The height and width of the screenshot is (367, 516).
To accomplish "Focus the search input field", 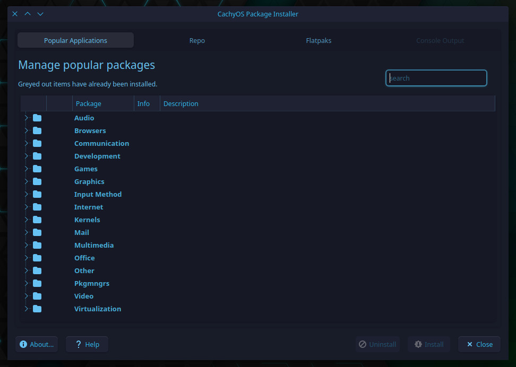I will [436, 78].
